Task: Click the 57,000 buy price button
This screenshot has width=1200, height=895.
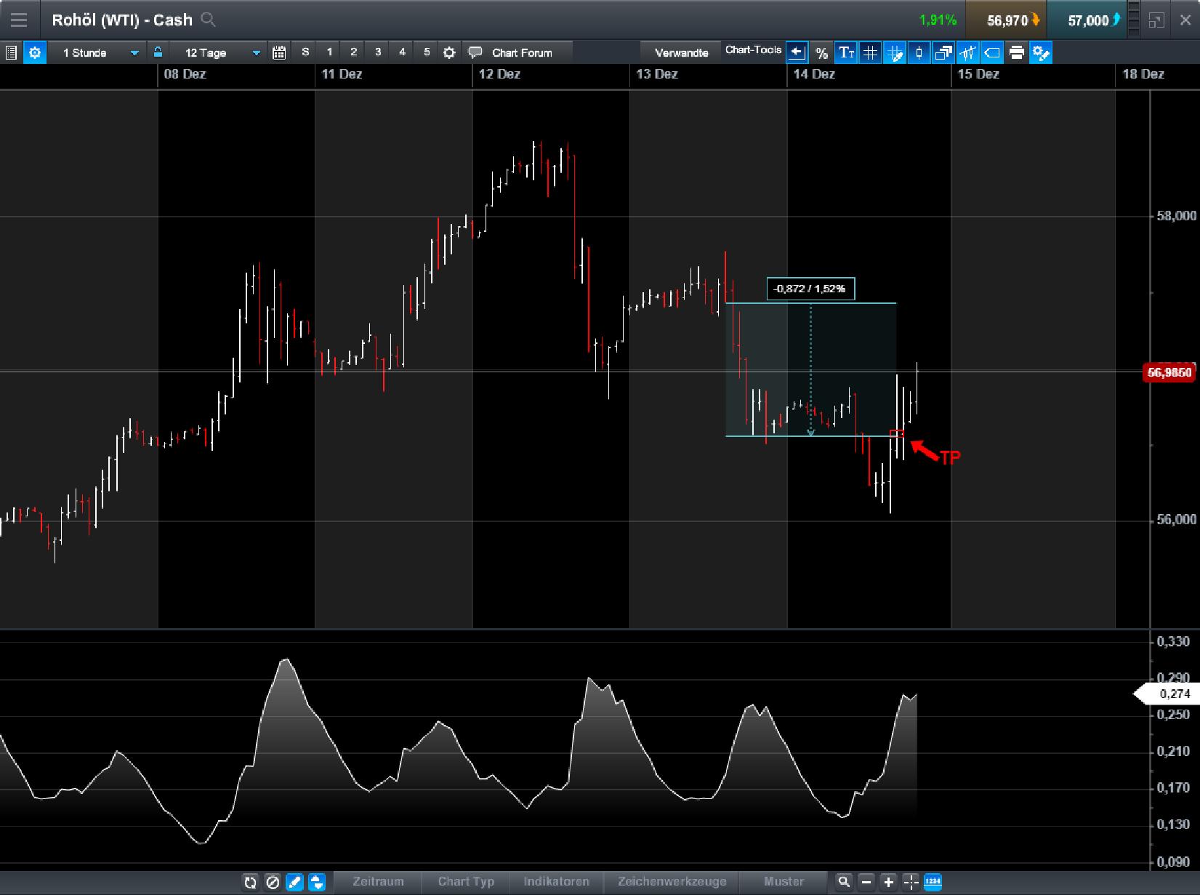Action: click(1088, 20)
